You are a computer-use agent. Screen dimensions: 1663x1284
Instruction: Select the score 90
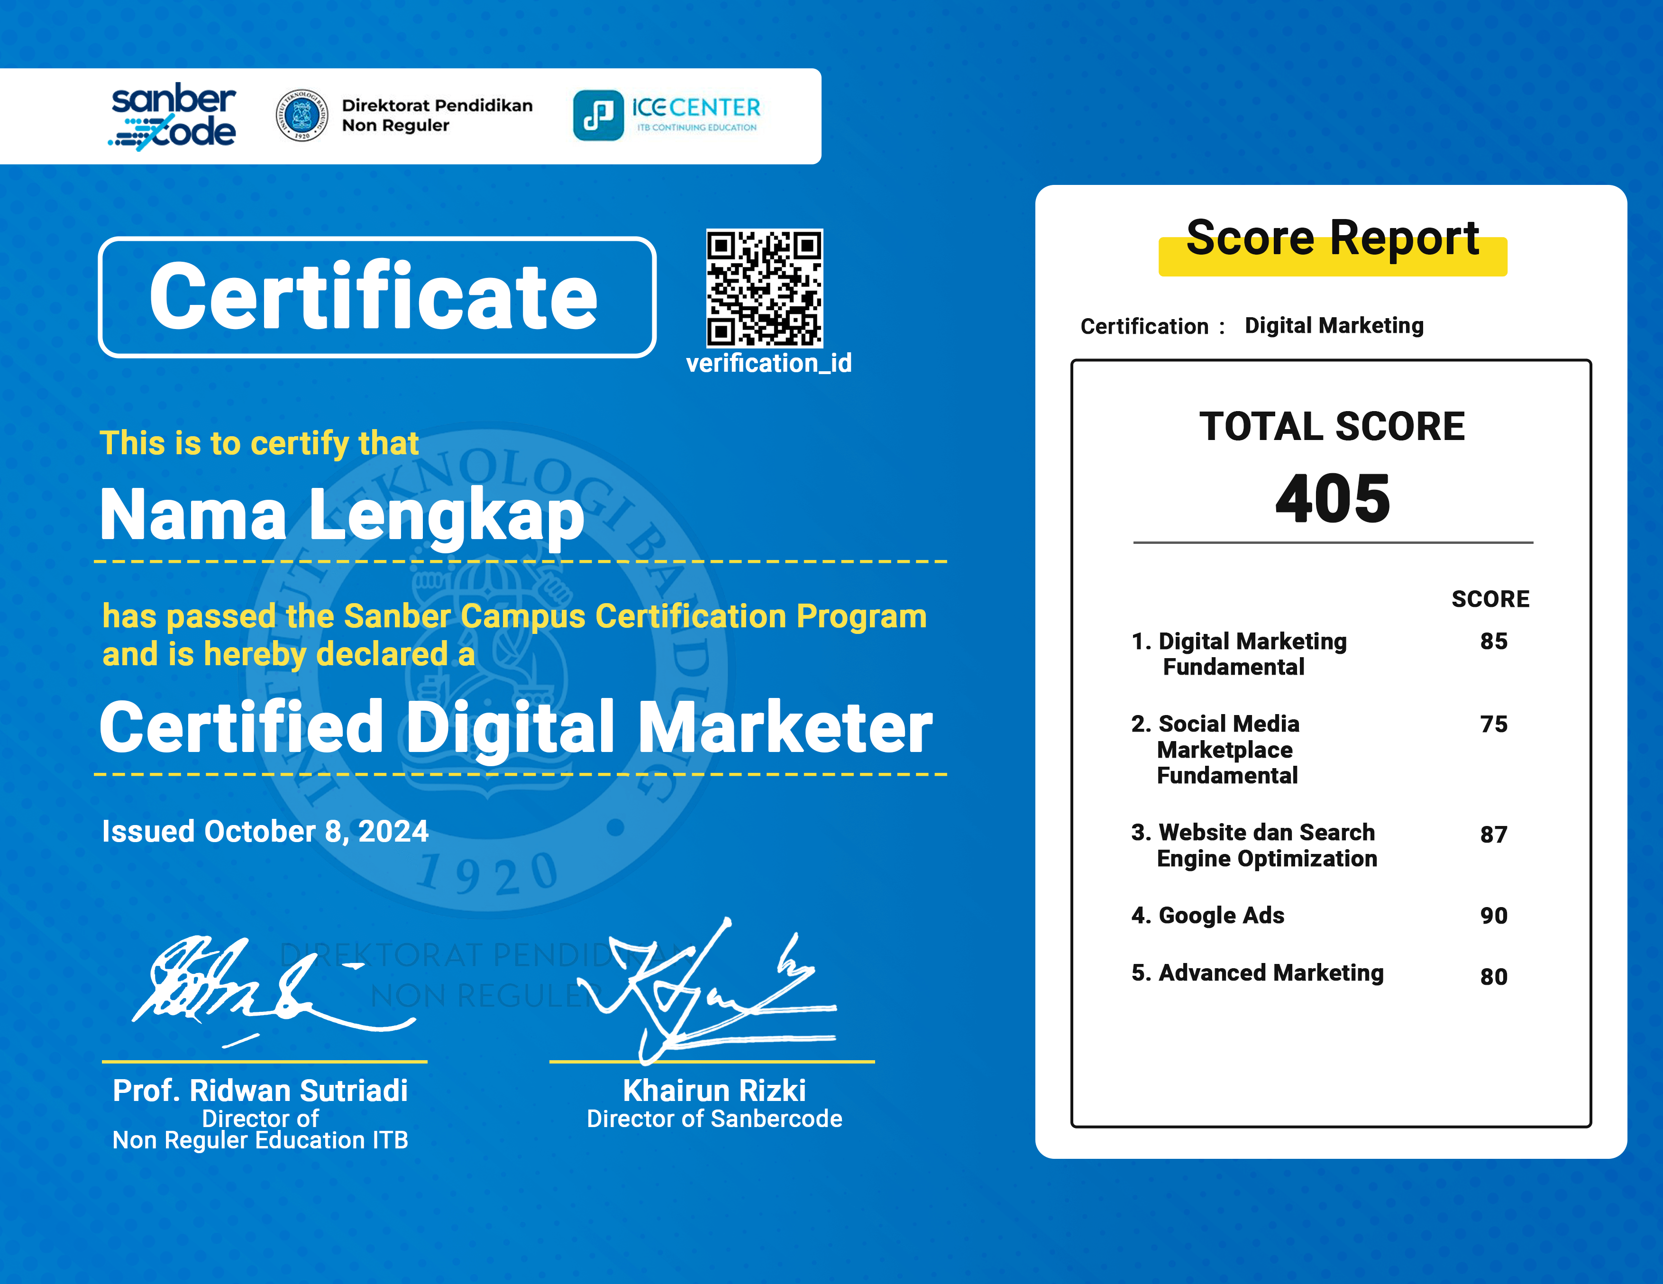pos(1494,916)
